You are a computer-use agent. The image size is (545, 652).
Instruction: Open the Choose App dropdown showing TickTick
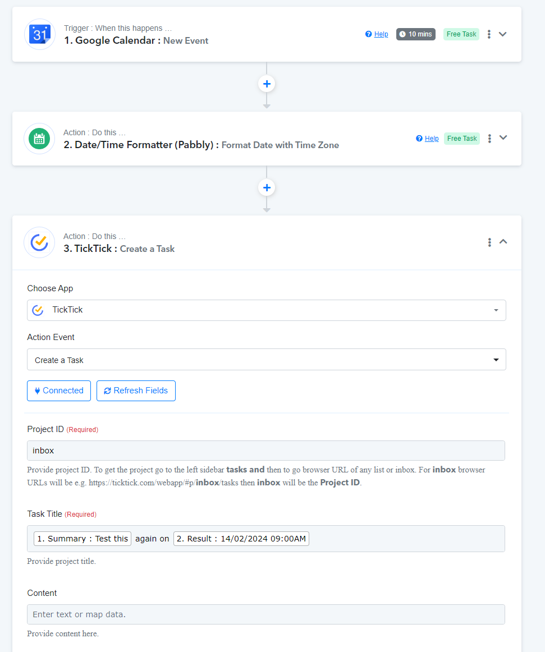(x=266, y=310)
